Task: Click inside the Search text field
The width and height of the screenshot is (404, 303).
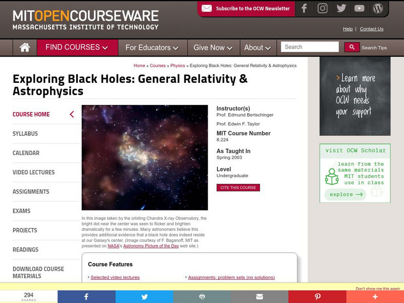Action: 310,47
